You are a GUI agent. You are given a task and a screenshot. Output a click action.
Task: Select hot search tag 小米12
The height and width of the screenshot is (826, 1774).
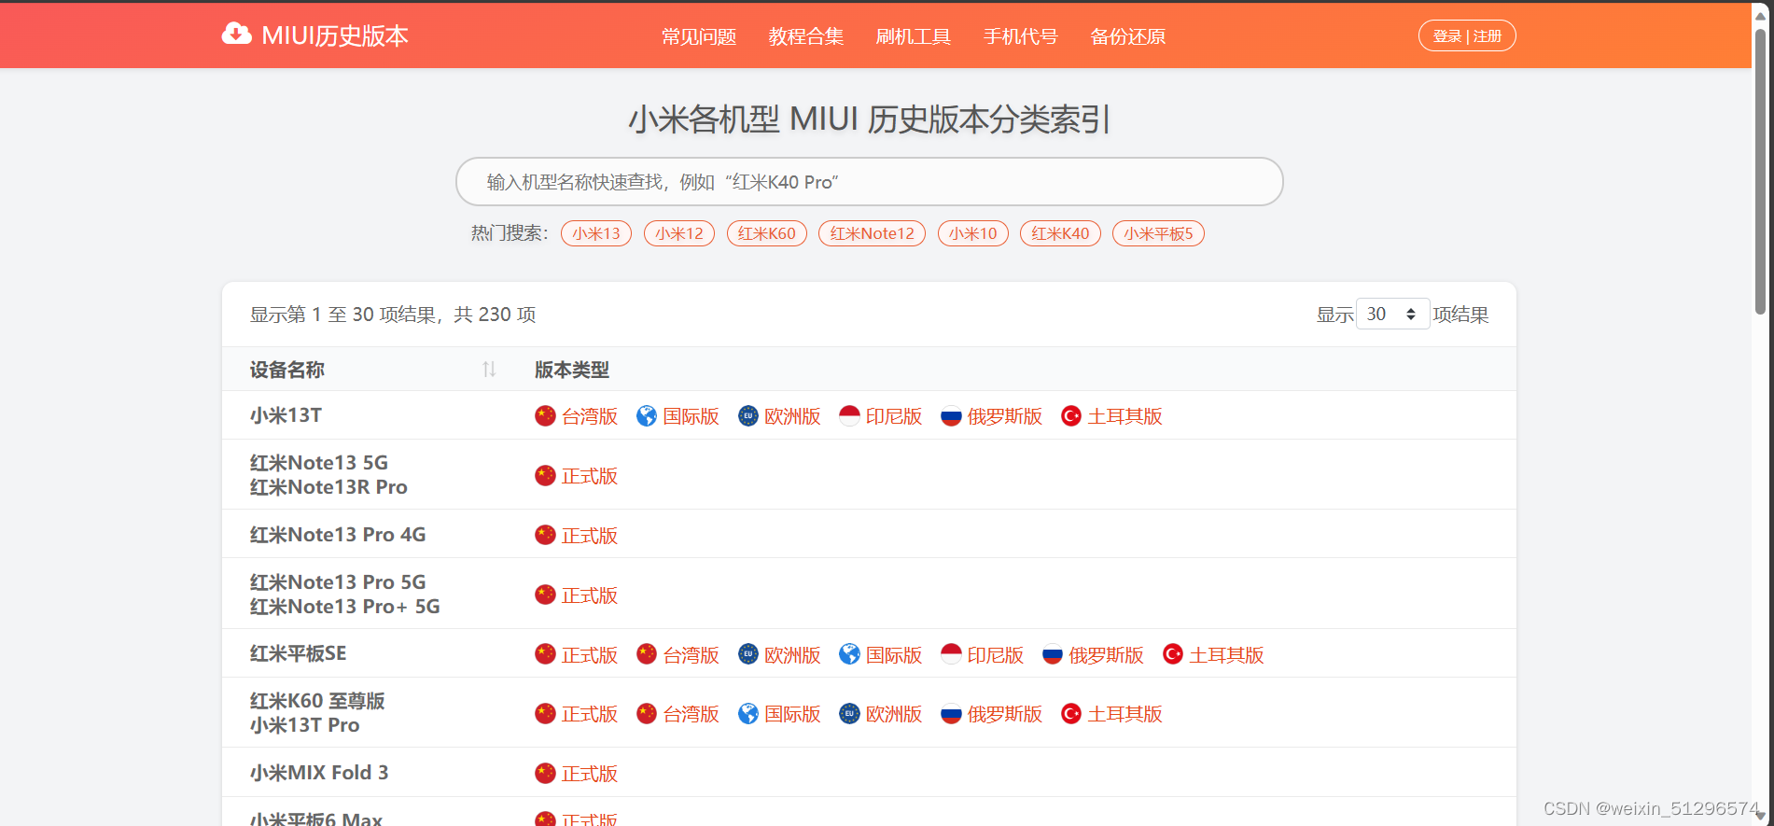[679, 233]
